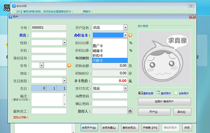Click the 去除照片 star icon

click(176, 93)
